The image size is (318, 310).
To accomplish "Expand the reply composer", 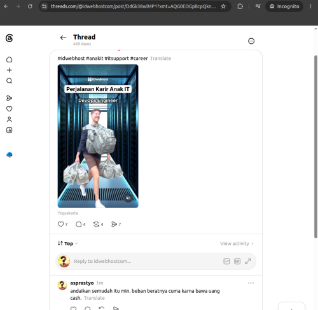I will [248, 261].
